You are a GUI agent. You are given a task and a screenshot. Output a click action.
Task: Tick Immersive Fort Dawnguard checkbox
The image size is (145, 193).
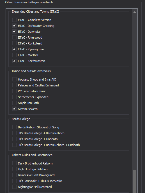tap(14, 175)
